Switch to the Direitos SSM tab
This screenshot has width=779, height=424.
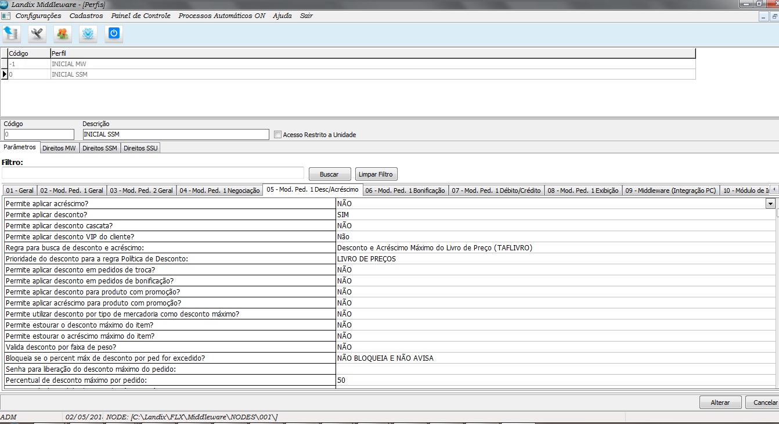coord(100,148)
